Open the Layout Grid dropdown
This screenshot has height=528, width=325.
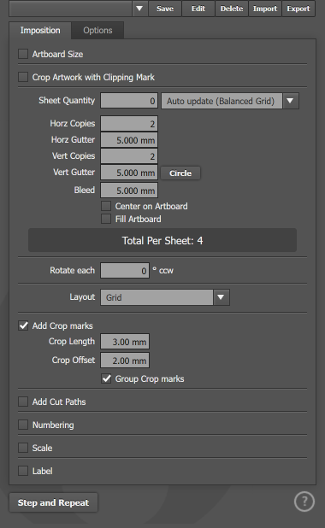(165, 297)
